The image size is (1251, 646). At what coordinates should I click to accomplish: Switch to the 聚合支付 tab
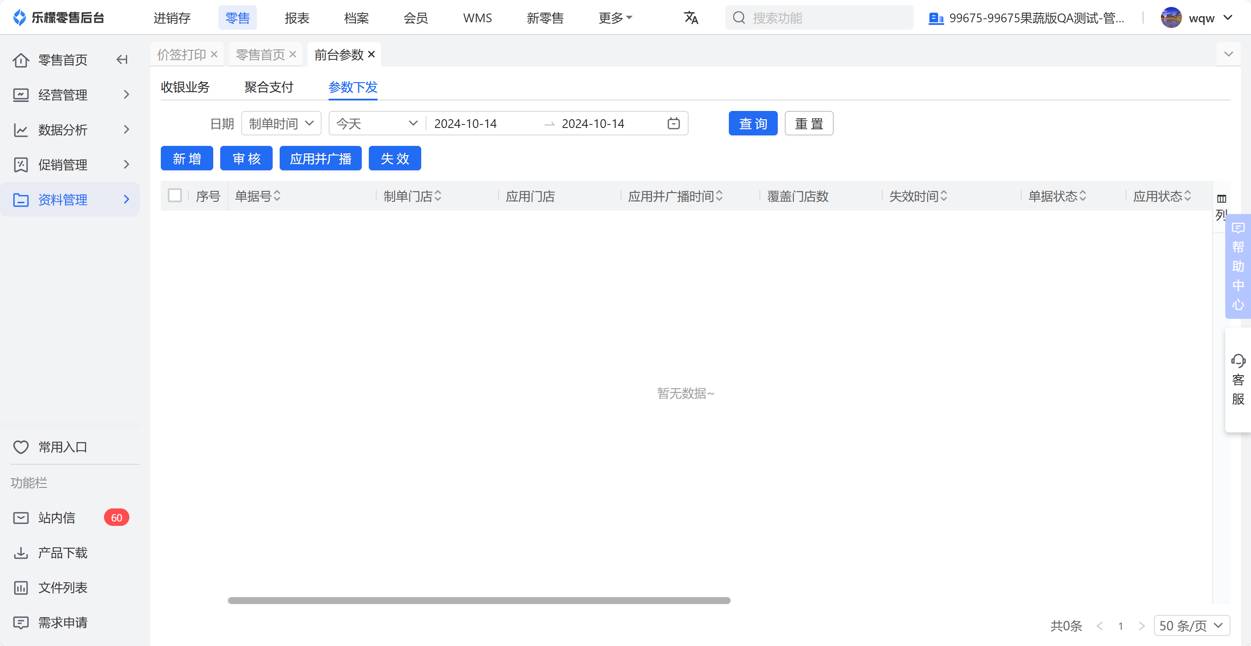tap(269, 87)
